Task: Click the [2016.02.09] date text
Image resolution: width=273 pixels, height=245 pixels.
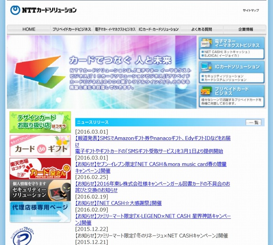Action: click(x=92, y=210)
